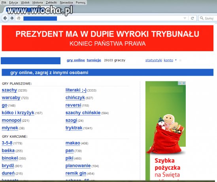Open the pan card game
The image size is (217, 182).
70,151
